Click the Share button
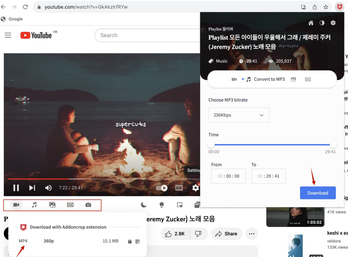Image resolution: width=348 pixels, height=257 pixels. [x=226, y=234]
